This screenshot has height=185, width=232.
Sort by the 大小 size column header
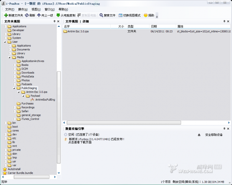point(118,26)
